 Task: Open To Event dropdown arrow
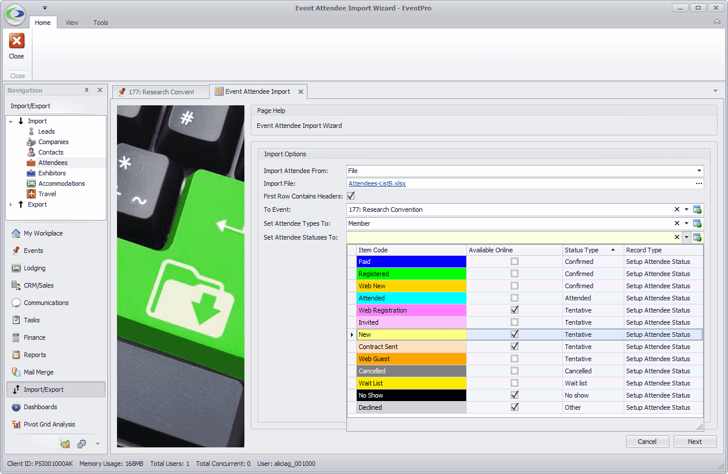click(686, 210)
